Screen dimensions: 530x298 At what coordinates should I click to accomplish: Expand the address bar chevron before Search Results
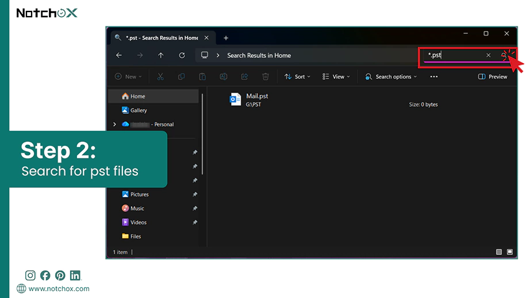click(218, 55)
